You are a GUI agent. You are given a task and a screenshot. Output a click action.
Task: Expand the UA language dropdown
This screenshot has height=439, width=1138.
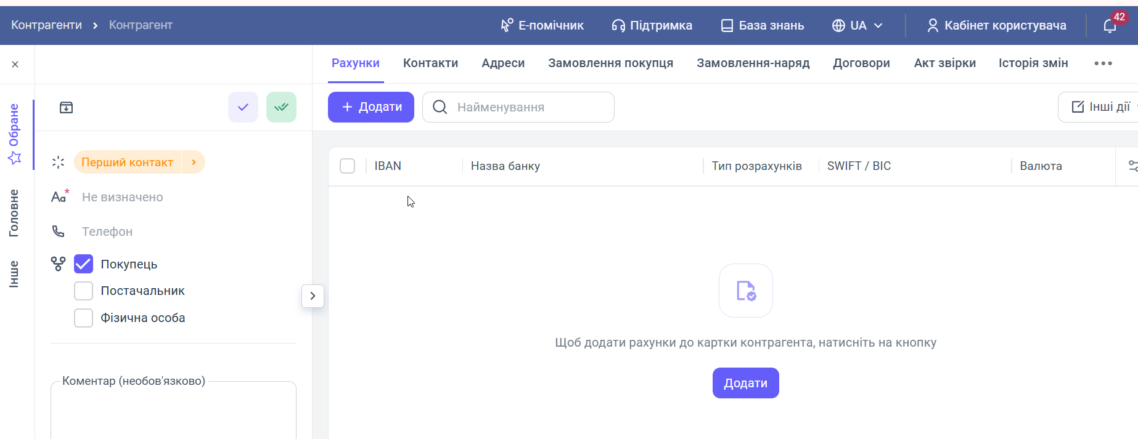point(858,25)
